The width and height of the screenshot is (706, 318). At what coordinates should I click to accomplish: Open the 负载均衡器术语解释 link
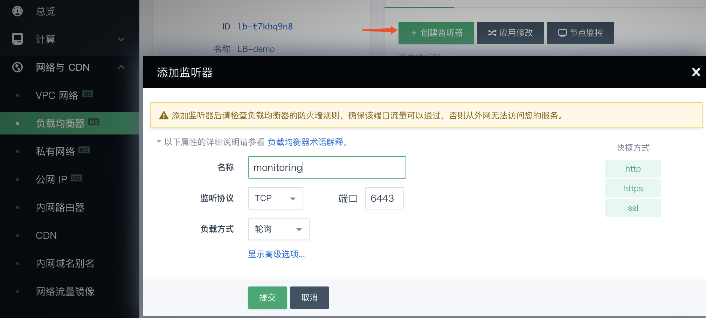[x=306, y=142]
